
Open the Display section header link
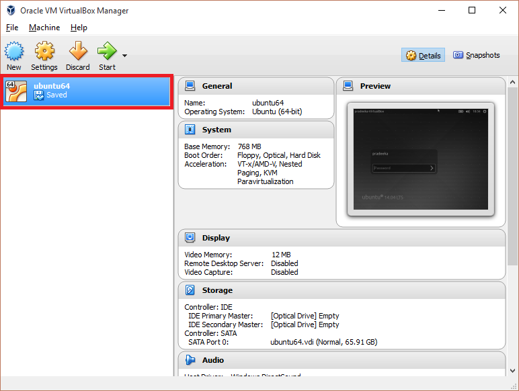pos(216,238)
